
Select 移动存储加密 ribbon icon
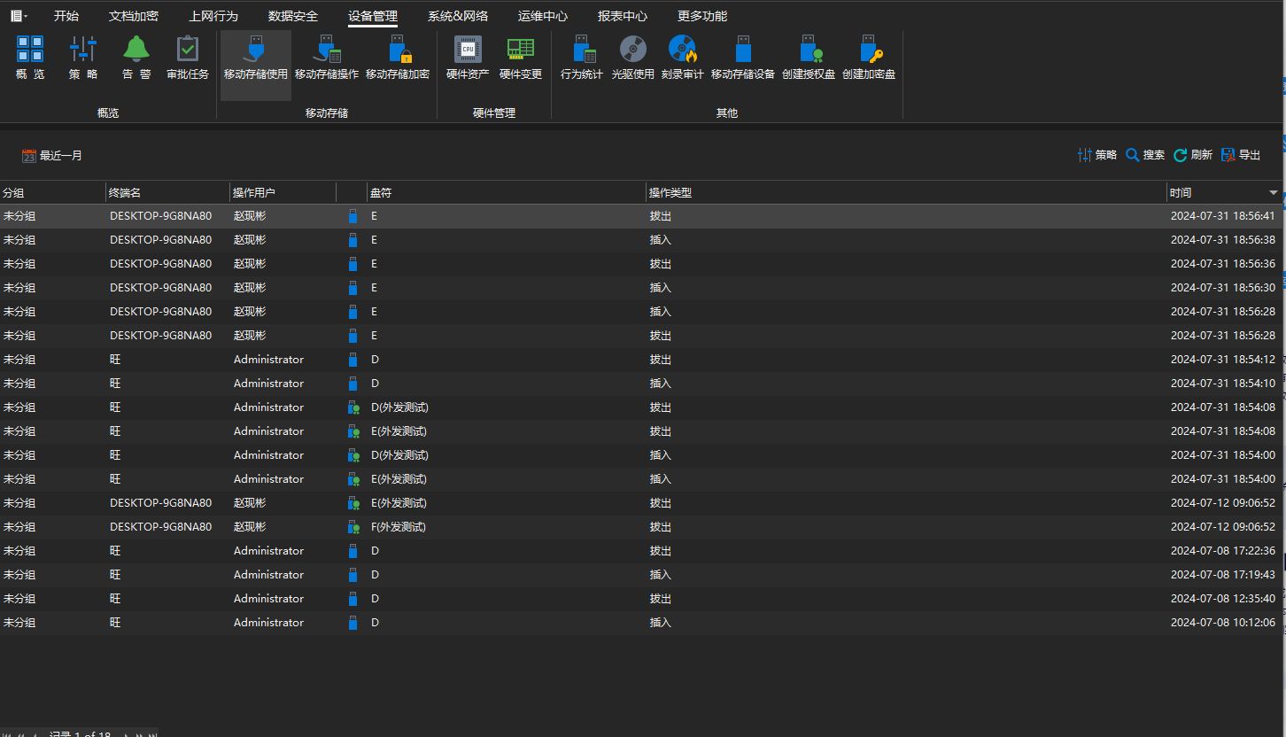[x=398, y=58]
